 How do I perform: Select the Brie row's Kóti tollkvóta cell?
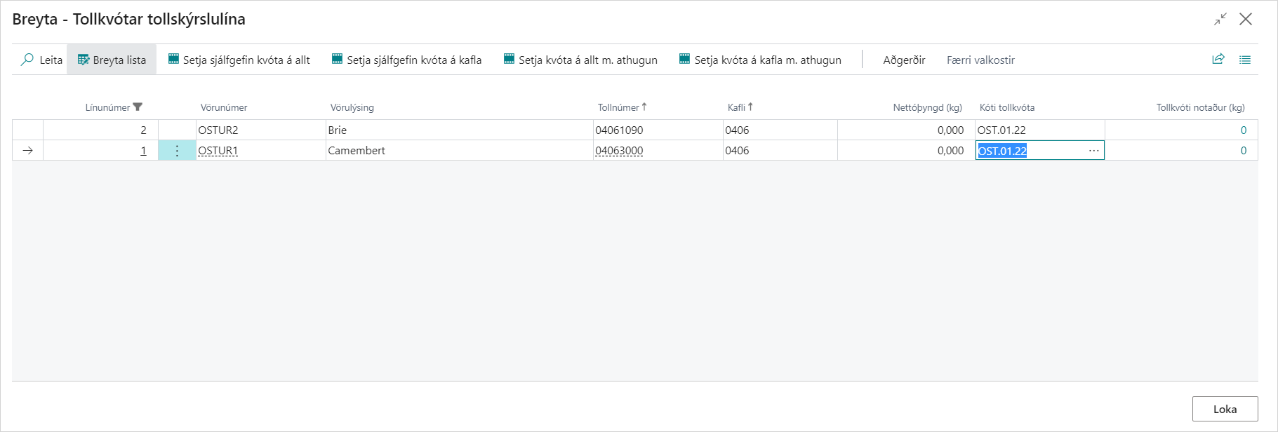coord(1039,130)
